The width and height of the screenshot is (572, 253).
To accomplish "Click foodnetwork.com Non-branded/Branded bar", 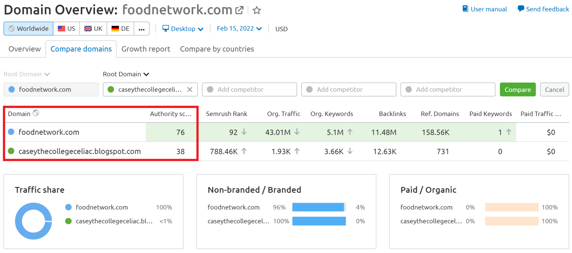I will point(319,207).
